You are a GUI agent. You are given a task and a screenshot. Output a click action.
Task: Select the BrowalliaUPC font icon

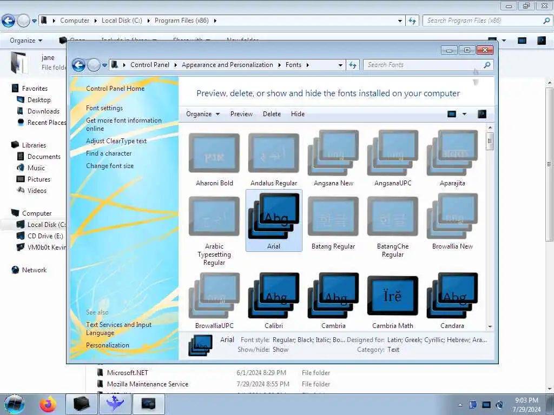tap(214, 296)
